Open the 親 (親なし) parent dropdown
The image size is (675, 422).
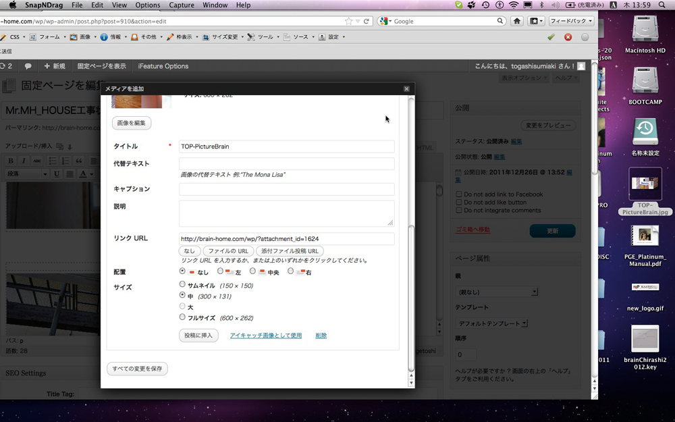[x=497, y=292]
